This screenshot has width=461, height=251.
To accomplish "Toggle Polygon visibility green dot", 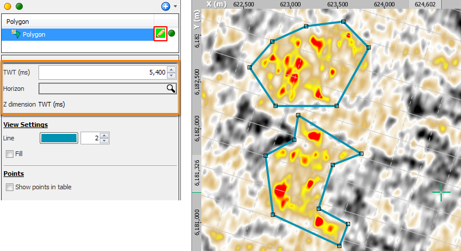I will (172, 33).
